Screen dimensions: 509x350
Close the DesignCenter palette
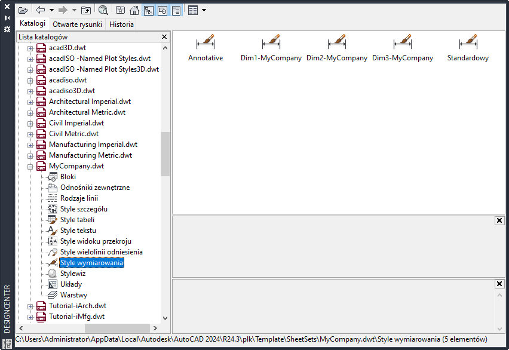[7, 7]
